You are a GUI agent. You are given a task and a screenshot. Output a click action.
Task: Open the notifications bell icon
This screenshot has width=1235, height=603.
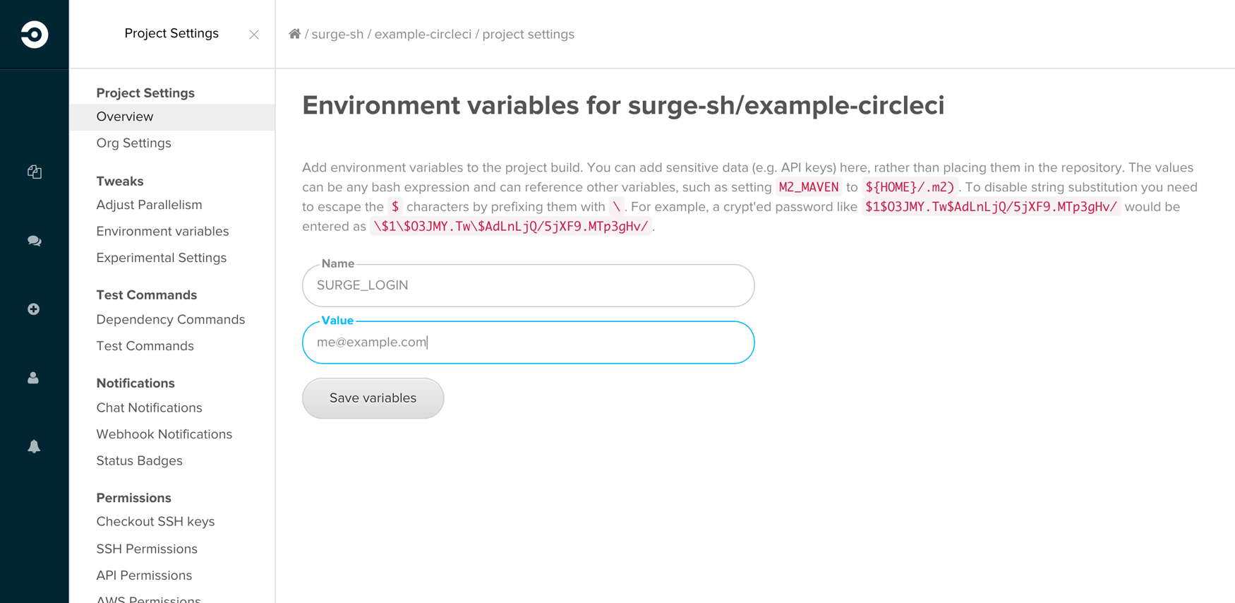[34, 446]
